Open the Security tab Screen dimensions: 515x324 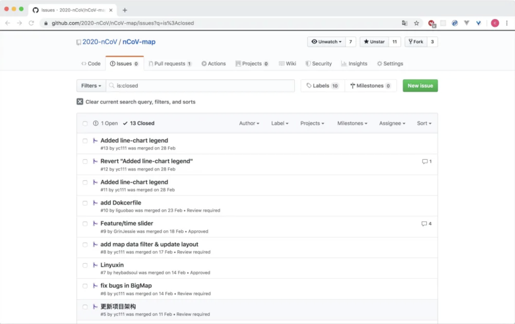318,63
